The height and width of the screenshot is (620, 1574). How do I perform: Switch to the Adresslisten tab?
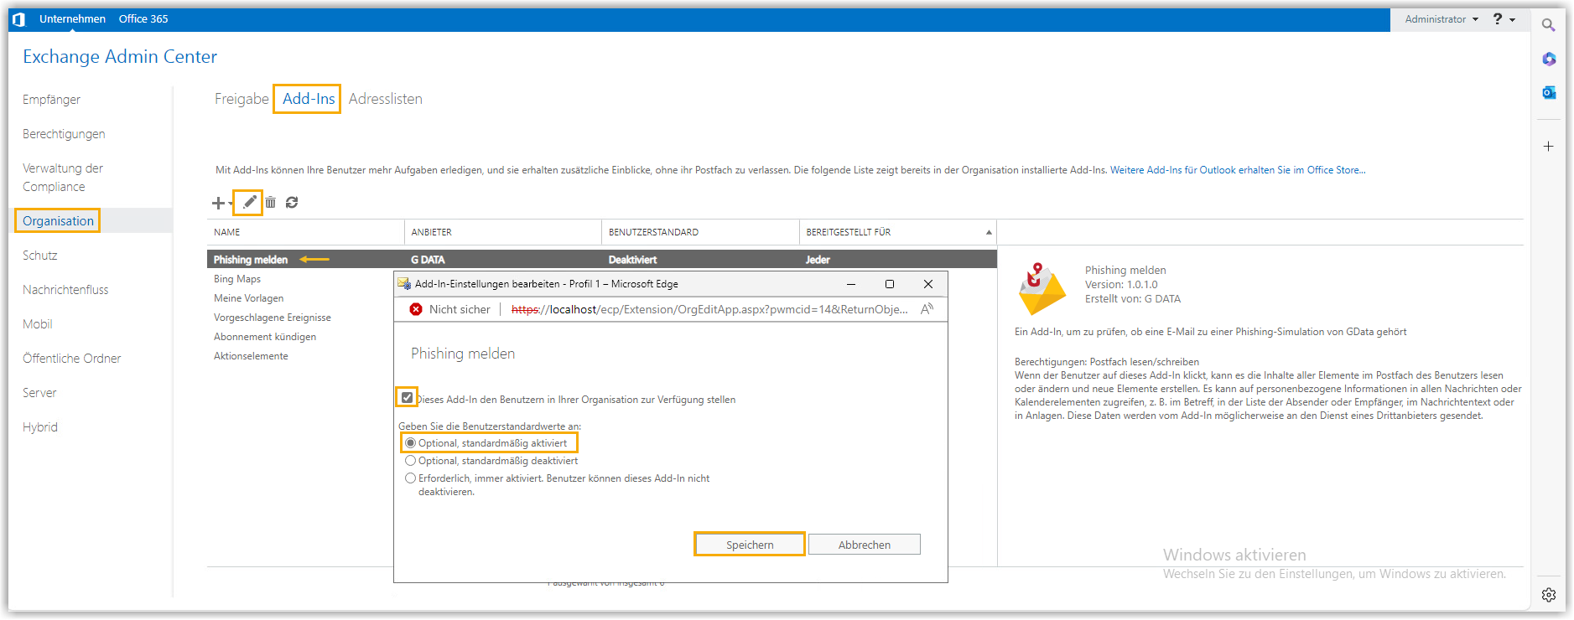386,99
